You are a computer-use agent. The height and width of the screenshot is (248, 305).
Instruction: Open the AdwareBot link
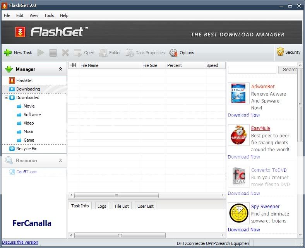coord(263,87)
